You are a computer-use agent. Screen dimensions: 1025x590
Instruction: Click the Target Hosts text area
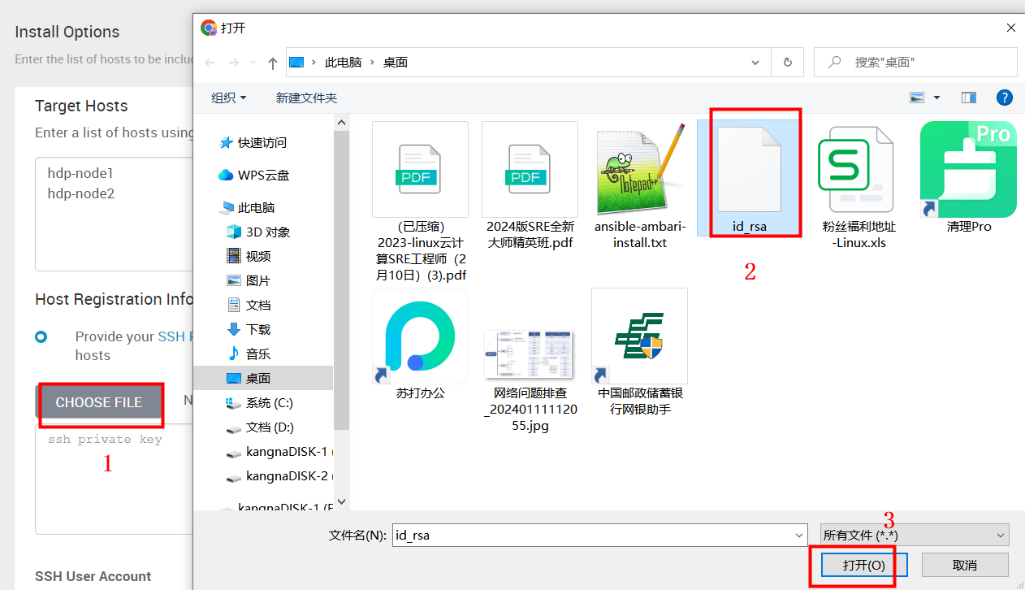(x=114, y=214)
